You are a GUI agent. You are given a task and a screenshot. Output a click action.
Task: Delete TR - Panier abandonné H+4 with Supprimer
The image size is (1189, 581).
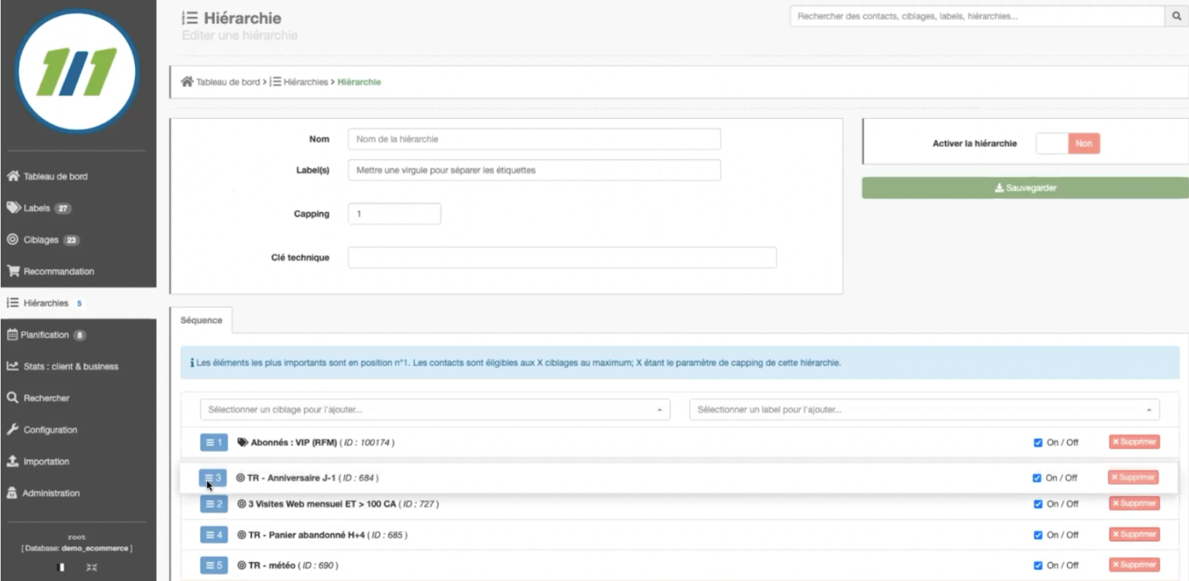(x=1134, y=534)
